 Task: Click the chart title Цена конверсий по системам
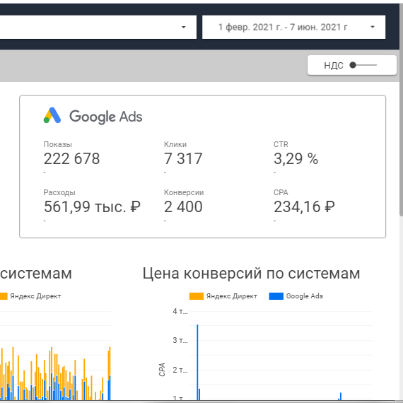252,273
